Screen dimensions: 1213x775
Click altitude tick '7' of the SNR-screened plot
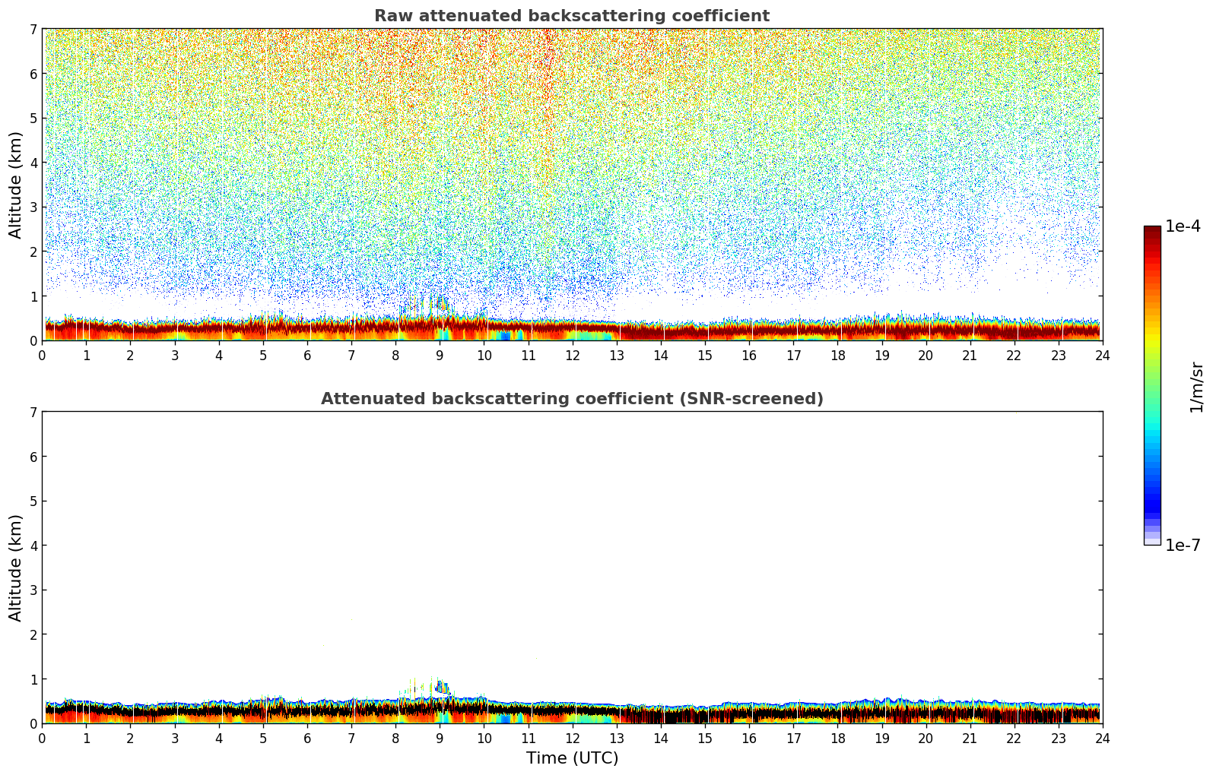pyautogui.click(x=33, y=413)
